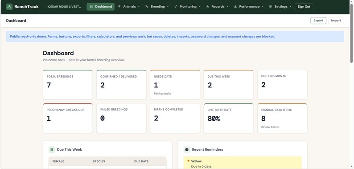This screenshot has height=169, width=354.
Task: Expand the Monitoring dropdown arrow
Action: pyautogui.click(x=200, y=7)
